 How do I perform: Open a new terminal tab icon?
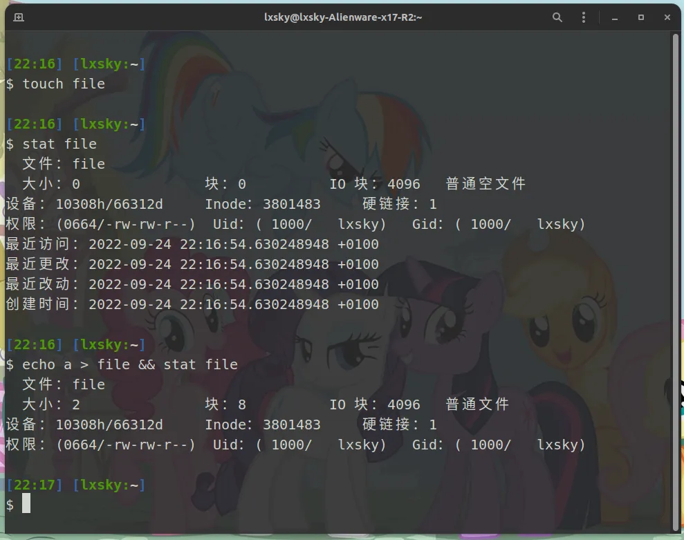tap(18, 17)
